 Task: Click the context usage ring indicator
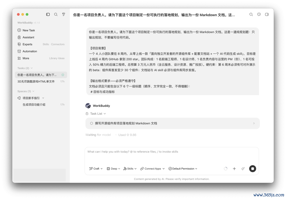(x=226, y=169)
